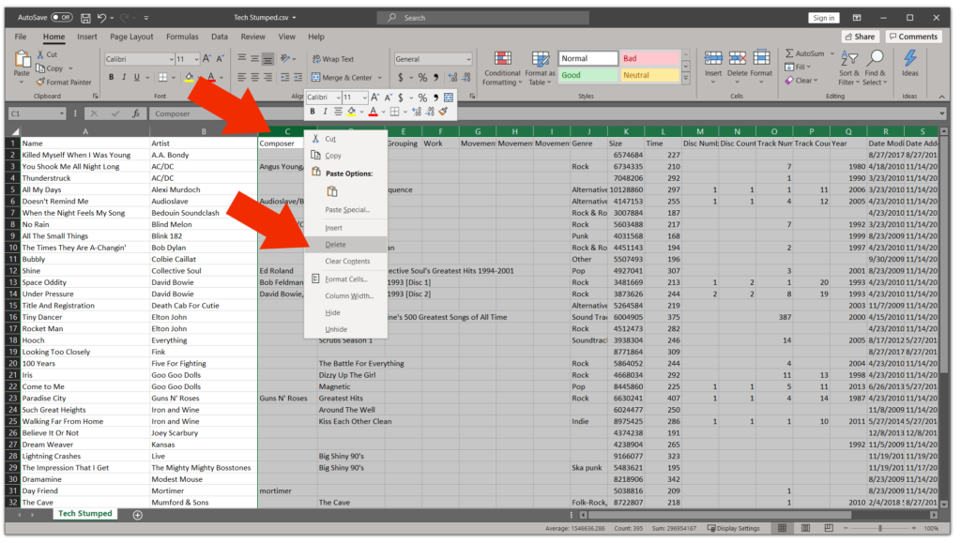Open Display Settings in the status bar
Screen dimensions: 961x543
734,528
